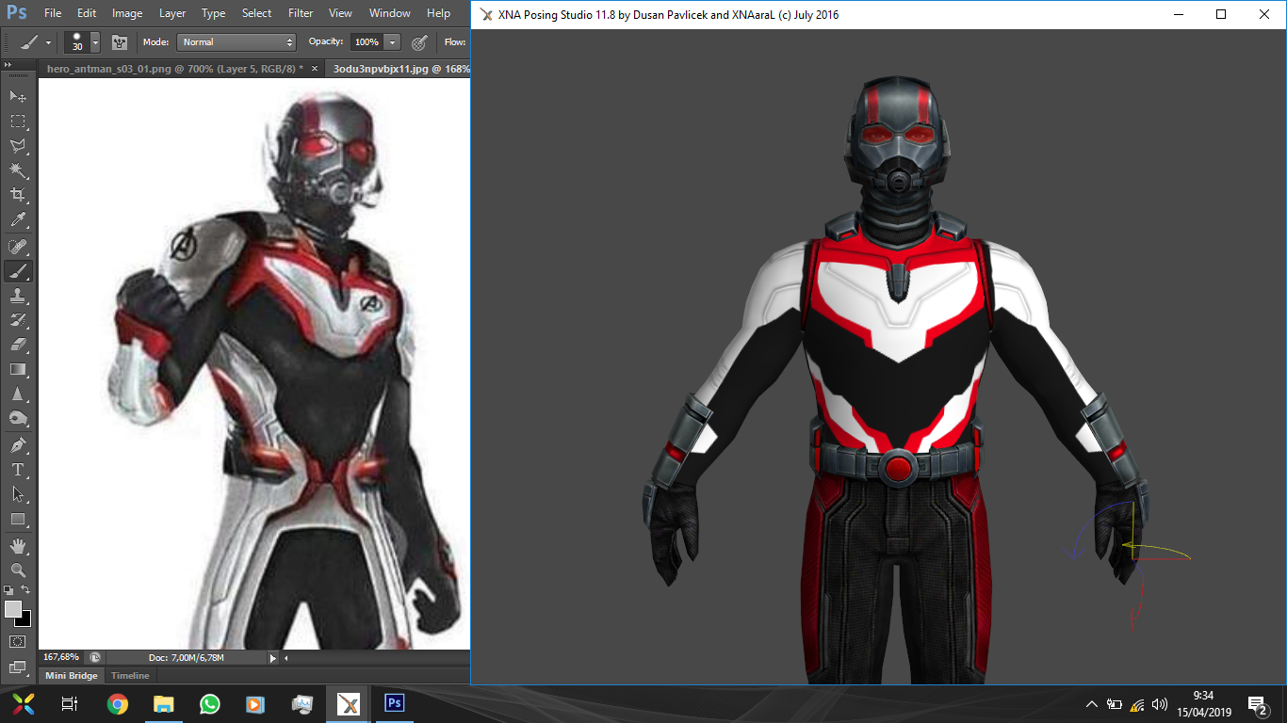Open File Explorer from the taskbar

[163, 704]
